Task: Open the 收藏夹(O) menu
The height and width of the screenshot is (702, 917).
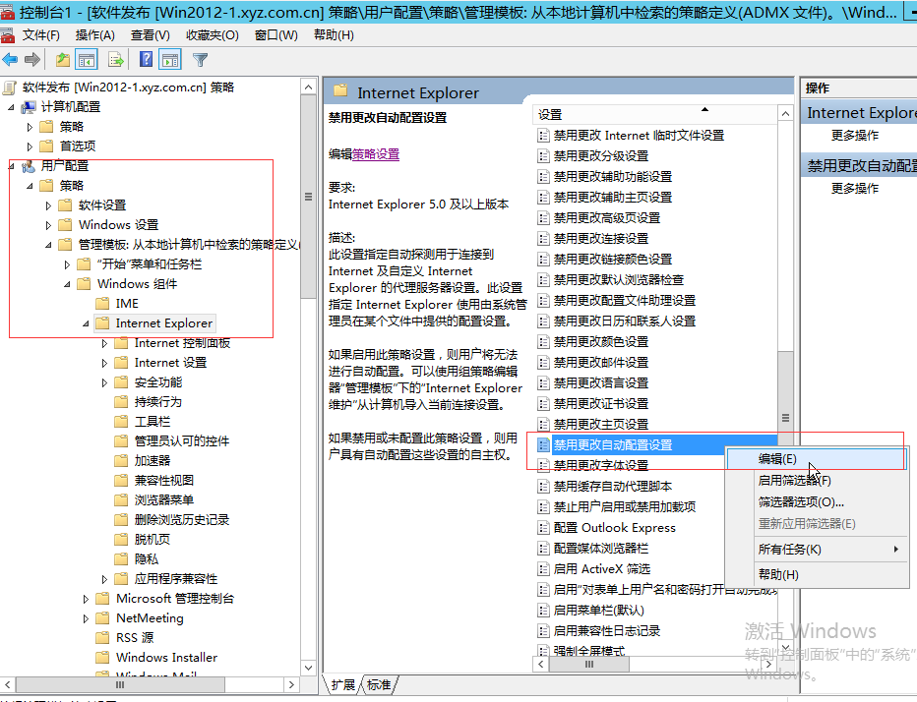Action: pyautogui.click(x=213, y=35)
